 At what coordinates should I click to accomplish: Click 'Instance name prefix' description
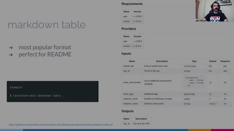154,104
